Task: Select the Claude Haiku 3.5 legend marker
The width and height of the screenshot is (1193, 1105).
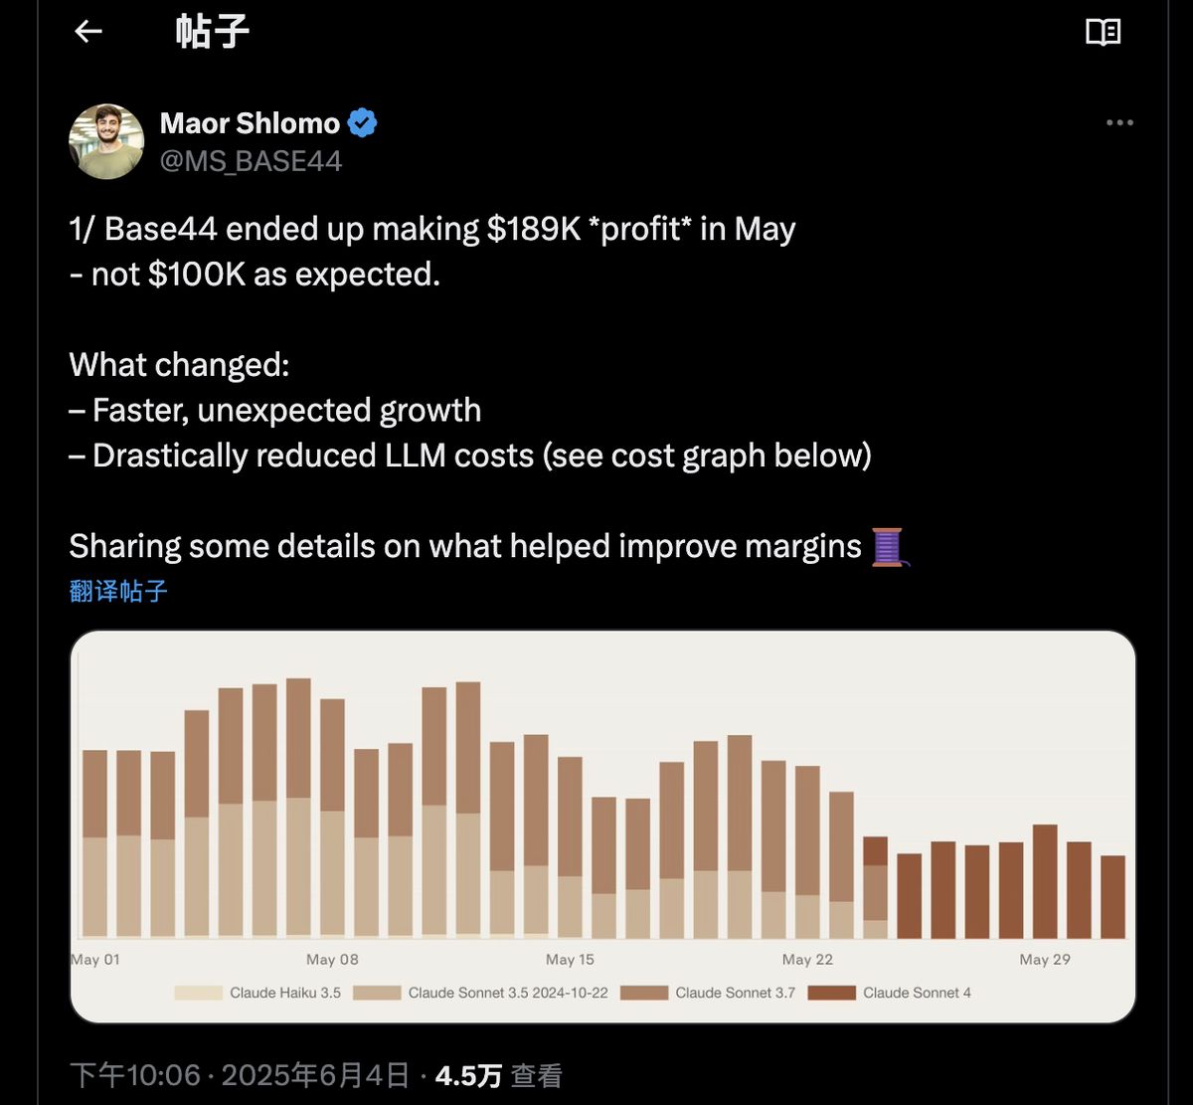Action: [195, 993]
